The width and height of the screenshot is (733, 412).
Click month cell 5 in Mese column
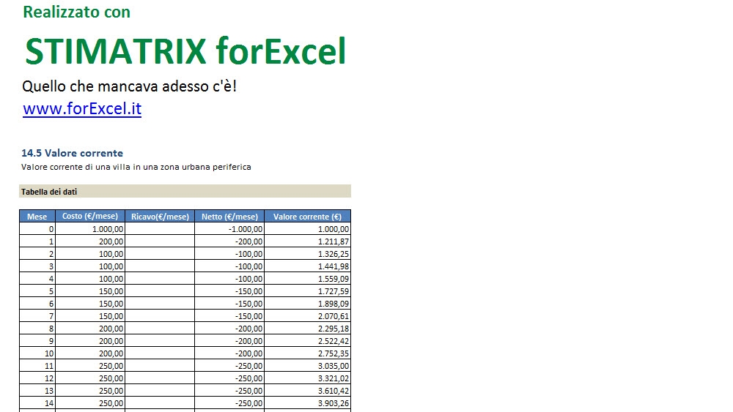click(37, 291)
